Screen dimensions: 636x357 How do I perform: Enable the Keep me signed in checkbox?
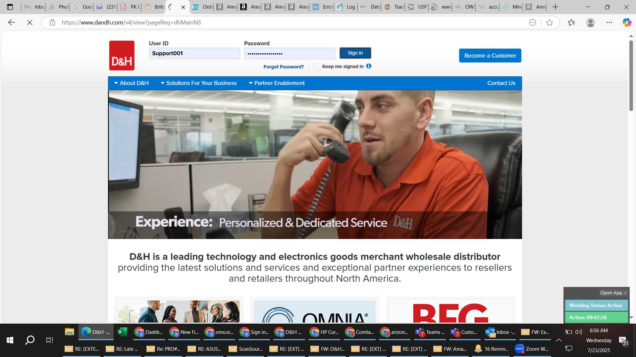[x=317, y=67]
